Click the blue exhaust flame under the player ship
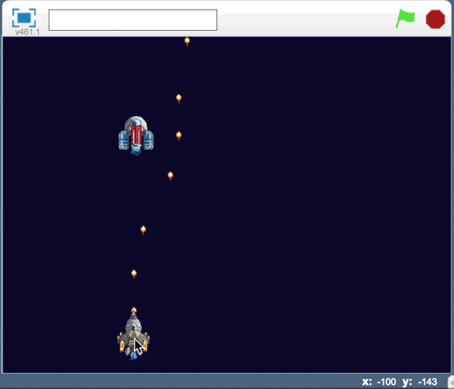 (133, 356)
